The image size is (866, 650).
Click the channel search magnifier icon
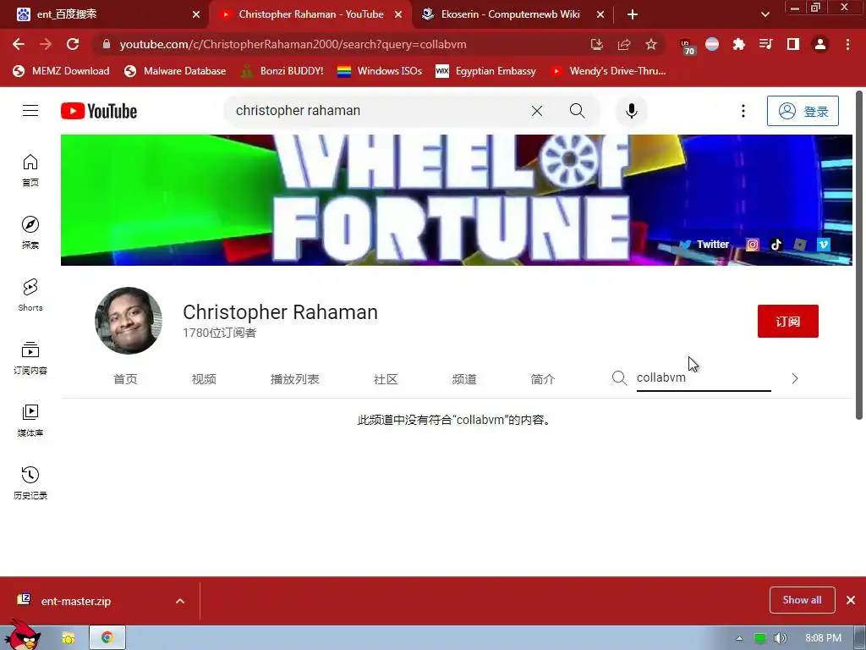click(x=620, y=378)
